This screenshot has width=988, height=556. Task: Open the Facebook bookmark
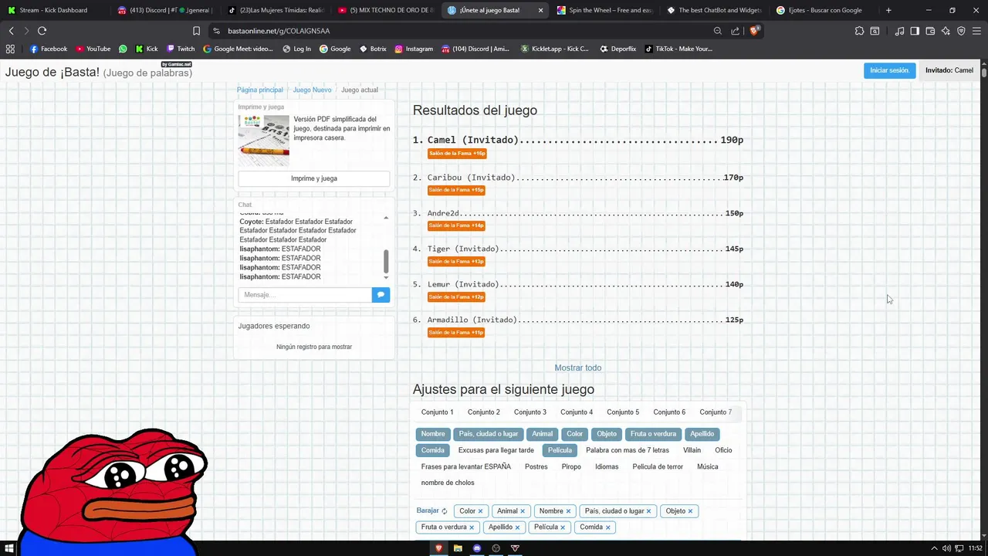point(49,49)
